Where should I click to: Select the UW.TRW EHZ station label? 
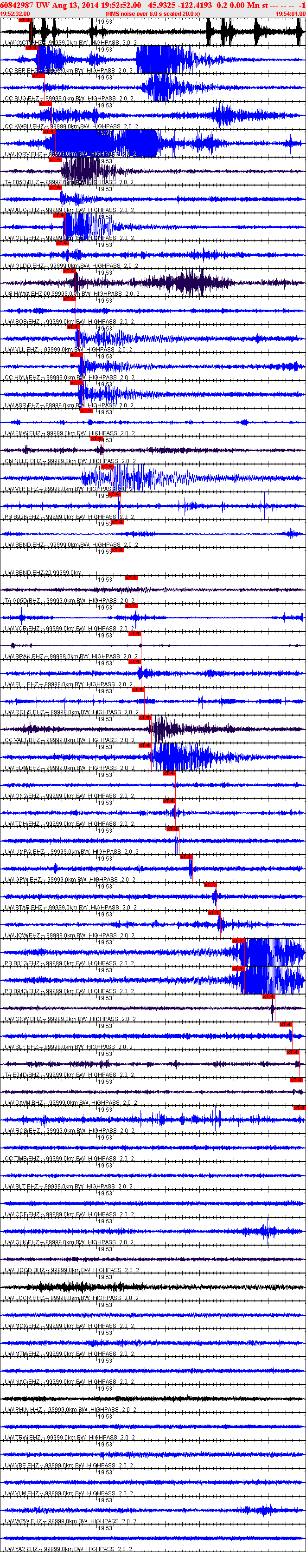click(x=69, y=1438)
